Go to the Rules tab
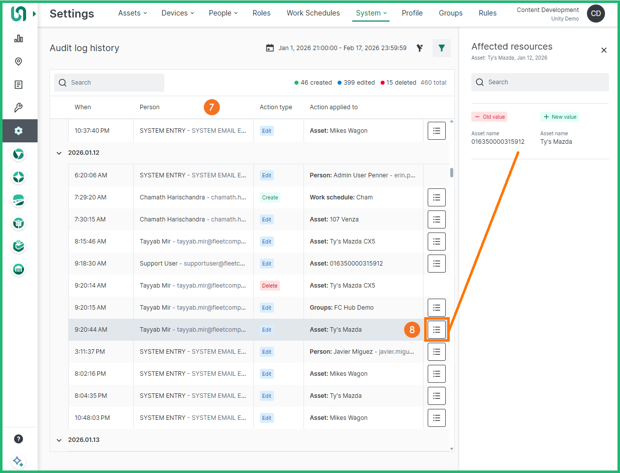This screenshot has width=620, height=473. [x=487, y=13]
